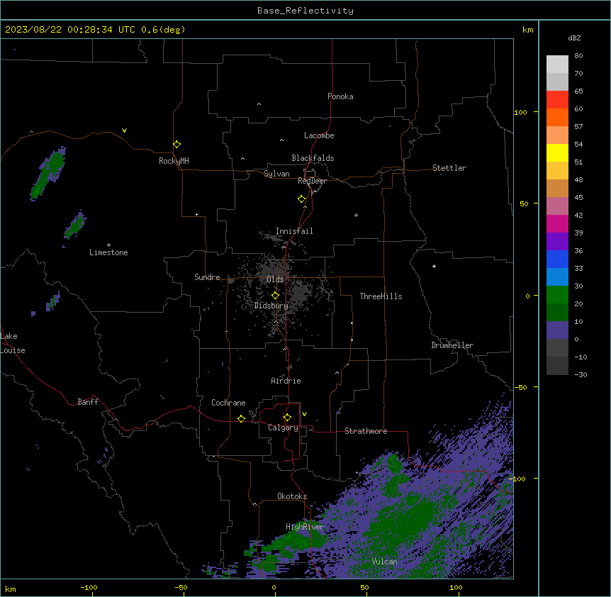Click the dBZ legend heading
The image size is (611, 597).
(574, 38)
